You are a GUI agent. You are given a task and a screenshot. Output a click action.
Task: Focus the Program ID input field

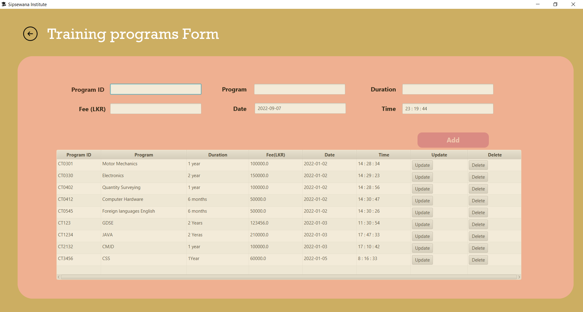tap(156, 89)
